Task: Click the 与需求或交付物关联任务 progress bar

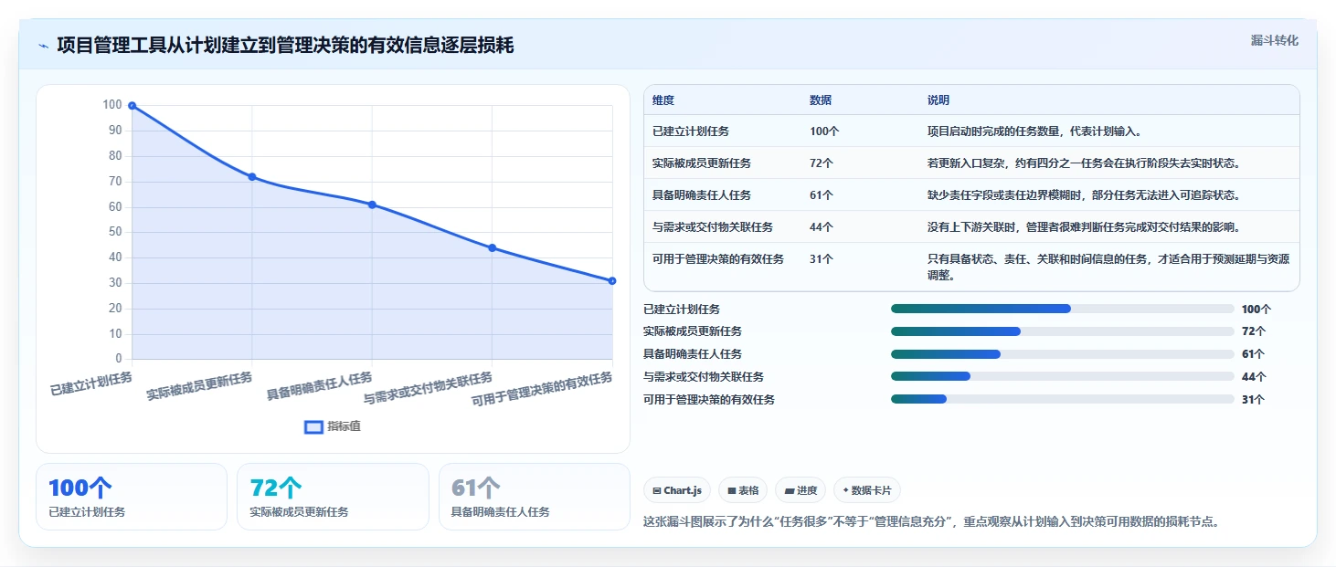Action: [x=1063, y=376]
